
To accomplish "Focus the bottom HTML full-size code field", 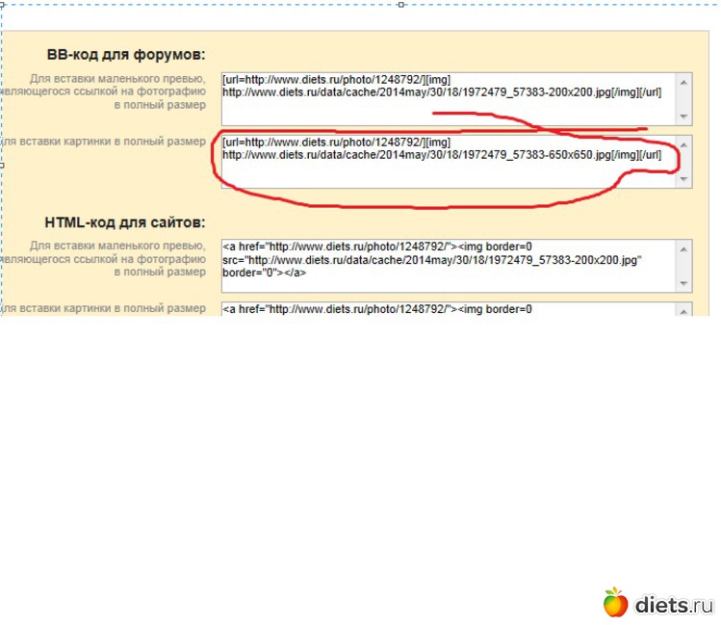I will coord(448,309).
